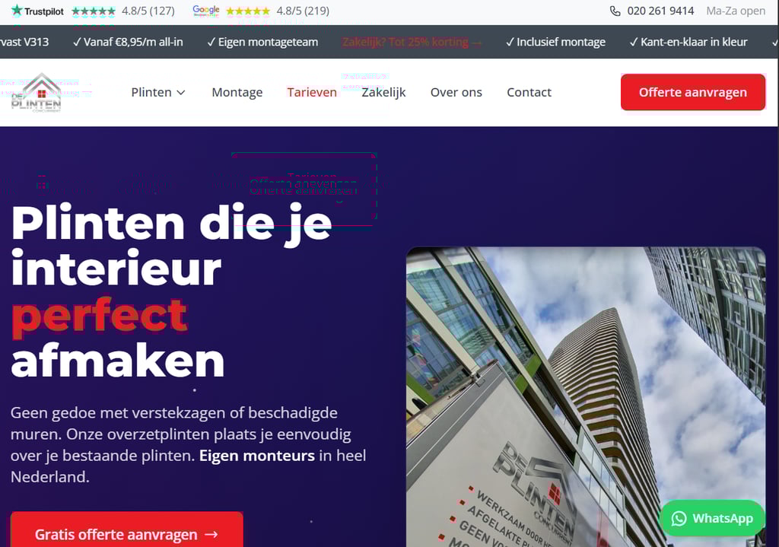
Task: Open the WhatsApp chat button
Action: (x=712, y=518)
